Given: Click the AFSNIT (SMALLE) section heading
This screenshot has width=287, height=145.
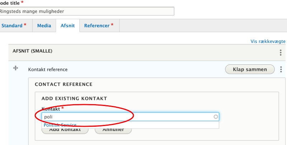Looking at the screenshot, I should coord(32,51).
